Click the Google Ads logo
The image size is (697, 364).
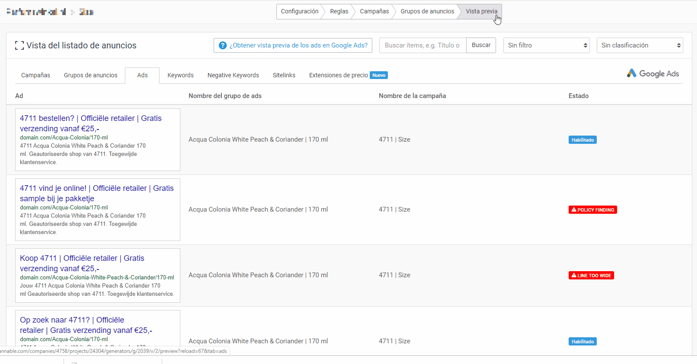(x=653, y=73)
